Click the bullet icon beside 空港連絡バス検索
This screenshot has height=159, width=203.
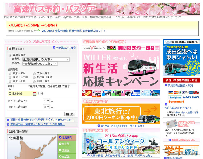[x=54, y=48]
